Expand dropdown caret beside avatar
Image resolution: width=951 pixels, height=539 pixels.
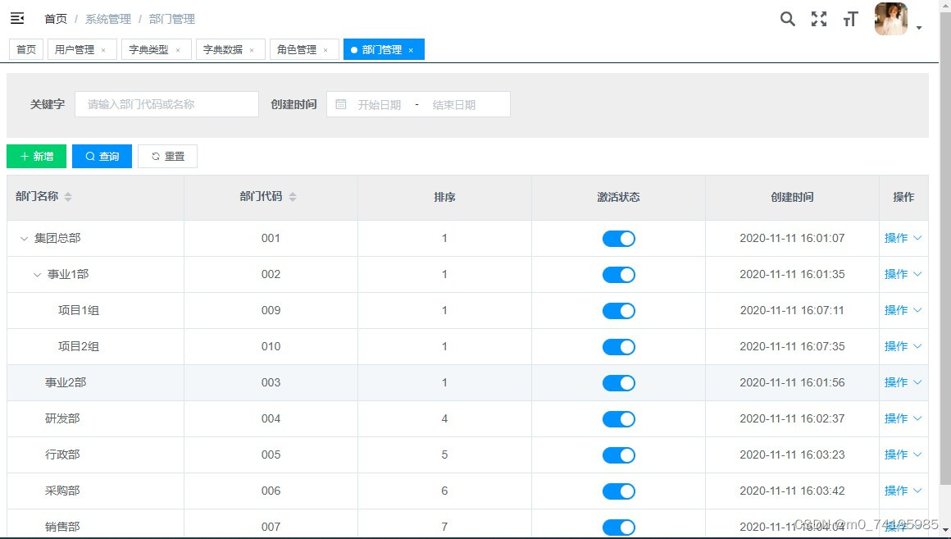(919, 27)
